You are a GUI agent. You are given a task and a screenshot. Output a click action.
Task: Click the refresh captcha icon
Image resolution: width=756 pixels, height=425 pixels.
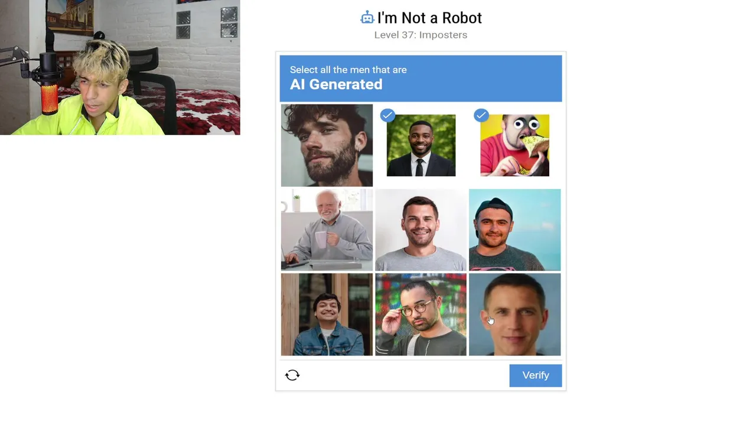pos(292,375)
